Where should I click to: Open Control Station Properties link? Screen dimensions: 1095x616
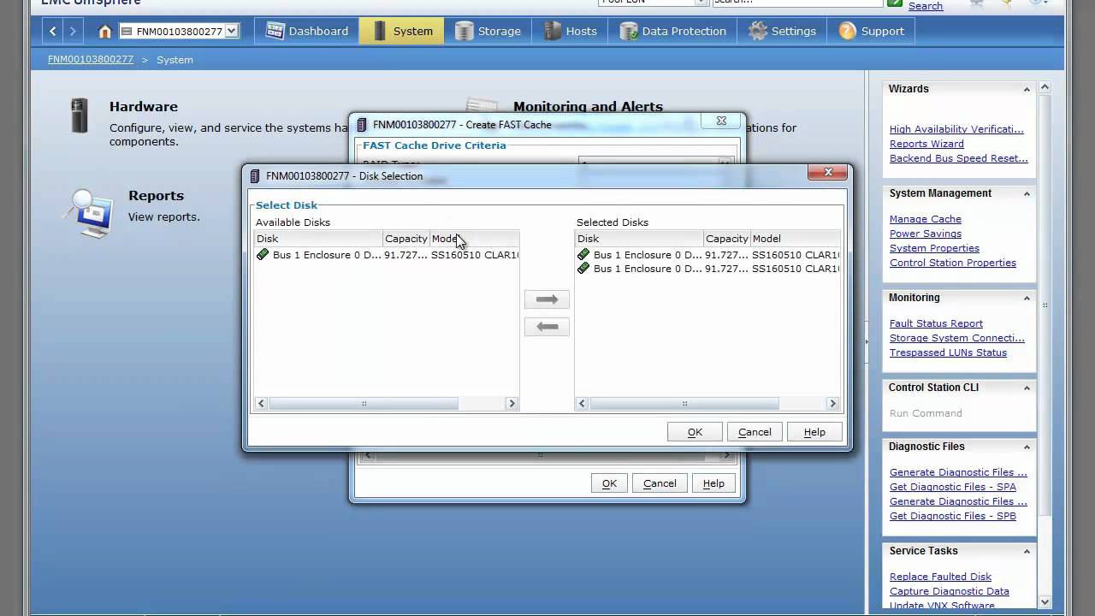(x=953, y=263)
